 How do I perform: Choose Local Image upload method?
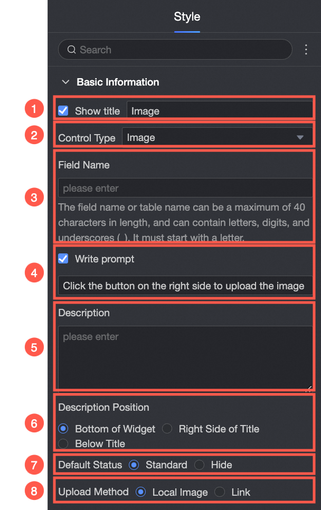pos(140,492)
